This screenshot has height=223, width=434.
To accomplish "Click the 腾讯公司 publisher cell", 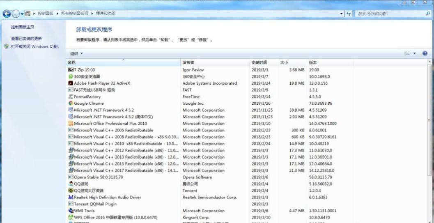I will (x=190, y=184).
